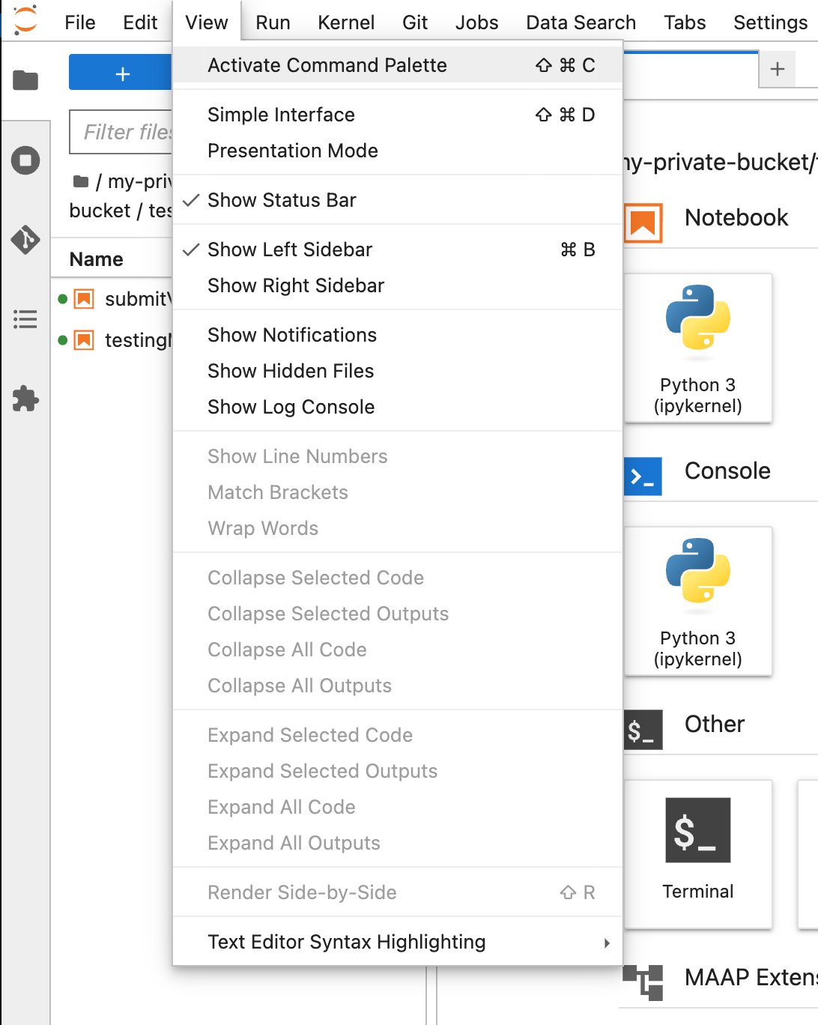Open the Git menu
This screenshot has height=1025, width=818.
pyautogui.click(x=415, y=22)
